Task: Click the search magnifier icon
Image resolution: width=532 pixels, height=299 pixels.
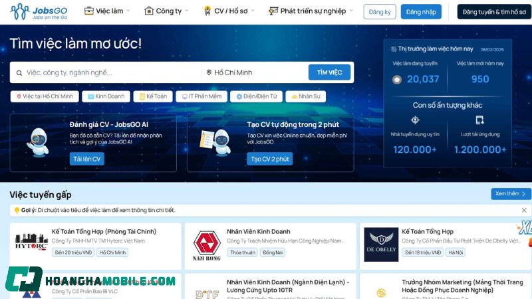Action: tap(19, 73)
